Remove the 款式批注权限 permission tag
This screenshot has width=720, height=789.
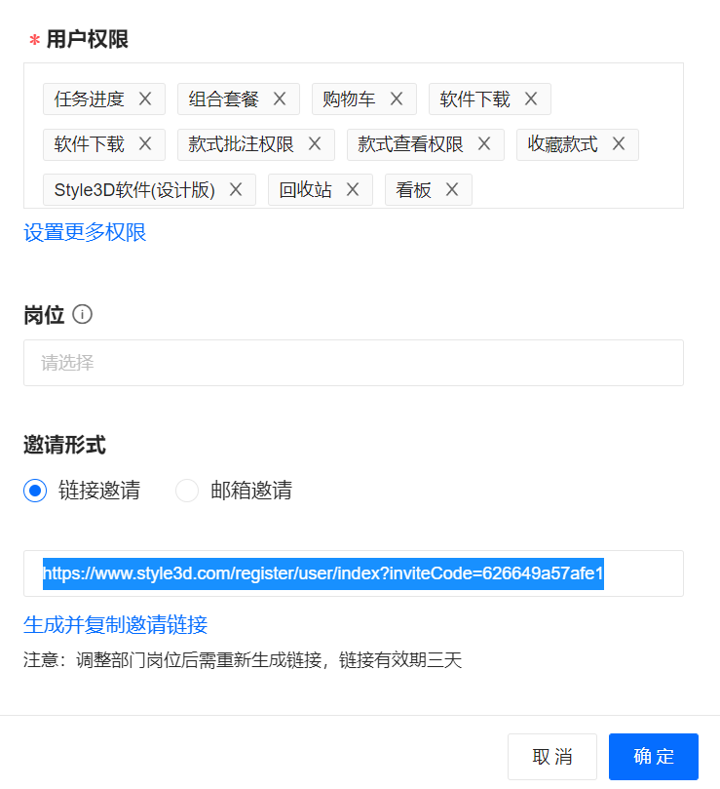[315, 144]
